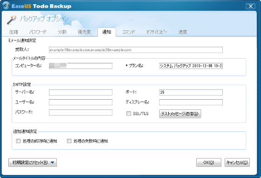Select the 通知 tab
261x178 pixels.
click(107, 32)
